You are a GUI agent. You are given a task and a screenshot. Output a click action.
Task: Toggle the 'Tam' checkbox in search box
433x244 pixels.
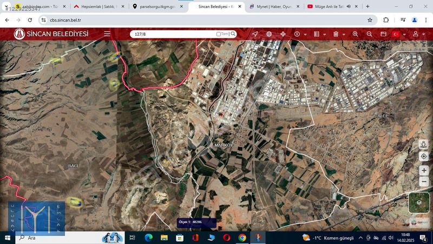pos(219,34)
